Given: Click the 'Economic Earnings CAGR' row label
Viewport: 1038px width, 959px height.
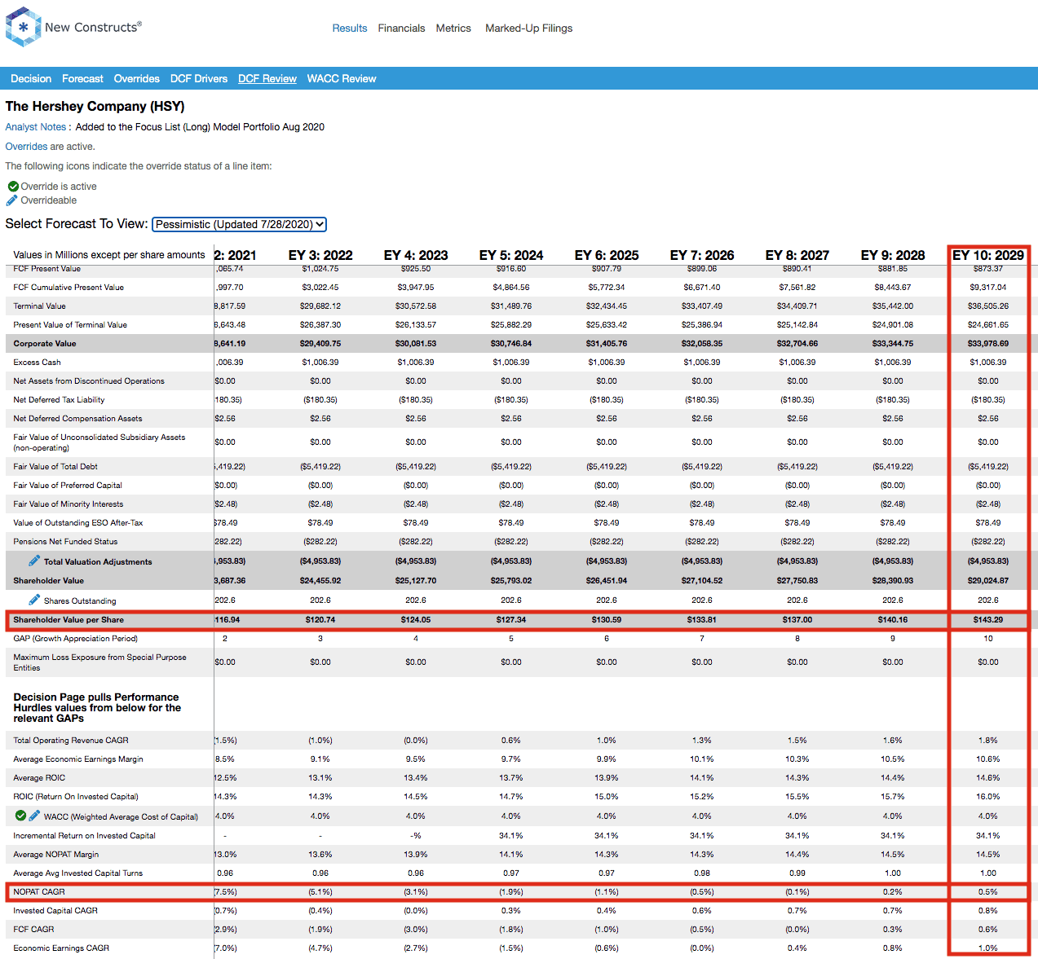Looking at the screenshot, I should pos(61,948).
